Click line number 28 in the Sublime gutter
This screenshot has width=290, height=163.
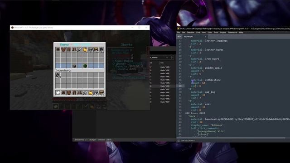point(180,86)
